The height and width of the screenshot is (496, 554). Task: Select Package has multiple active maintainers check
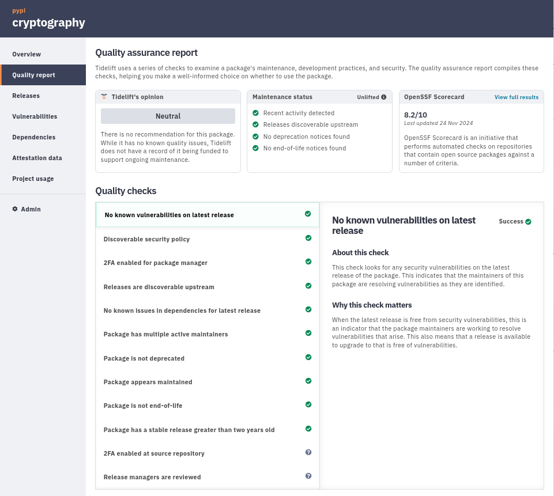[x=208, y=334]
